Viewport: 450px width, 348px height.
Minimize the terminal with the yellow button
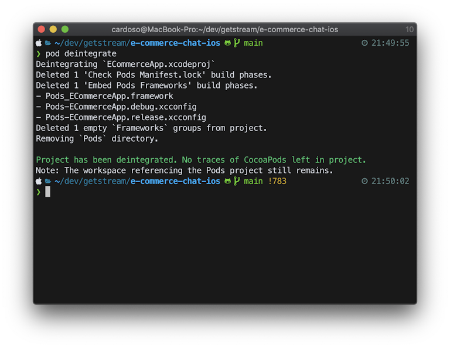pos(53,29)
